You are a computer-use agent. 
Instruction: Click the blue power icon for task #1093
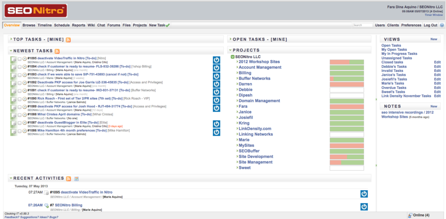tap(216, 76)
